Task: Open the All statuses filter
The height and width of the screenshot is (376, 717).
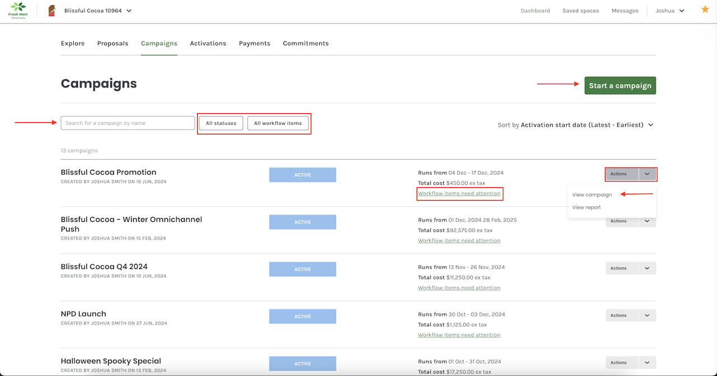Action: [x=221, y=123]
